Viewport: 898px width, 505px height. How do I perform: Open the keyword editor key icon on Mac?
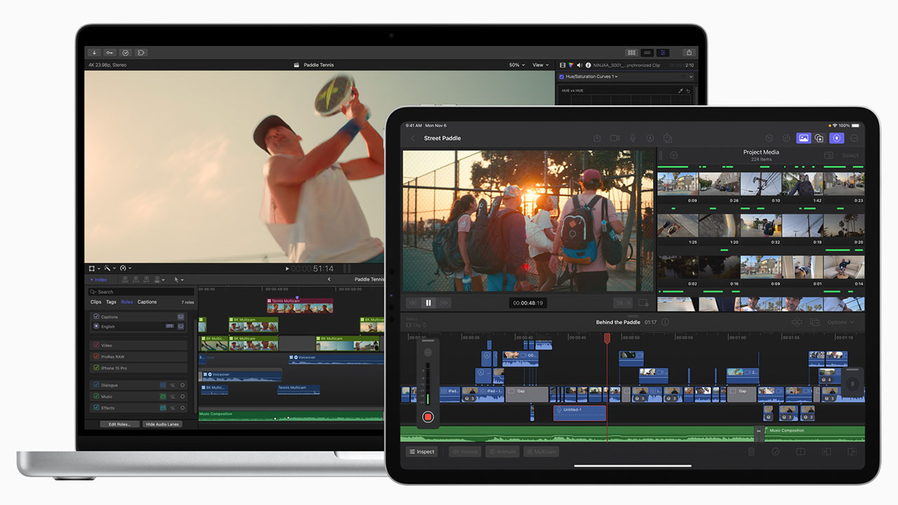click(110, 53)
